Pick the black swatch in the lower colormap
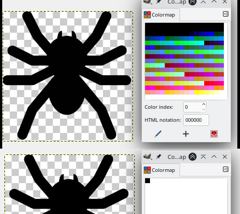240x214 pixels. coord(148,180)
